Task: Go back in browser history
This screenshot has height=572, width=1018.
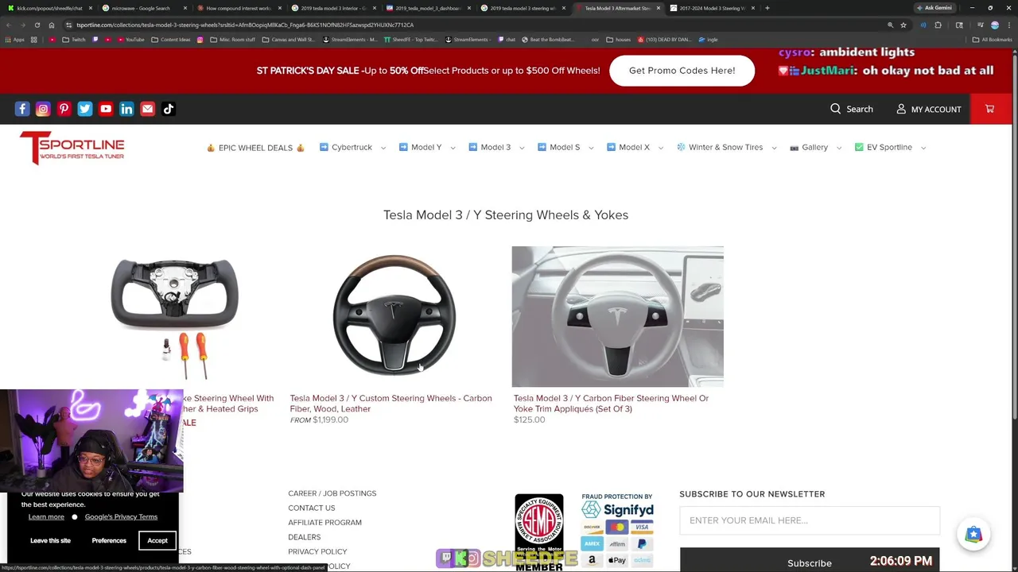Action: coord(7,25)
